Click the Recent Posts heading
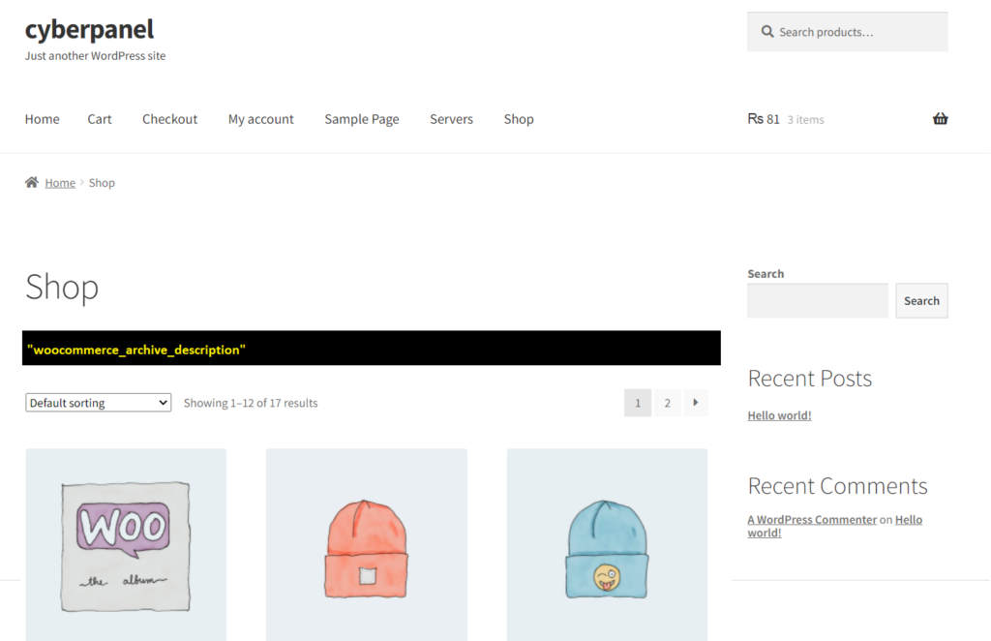This screenshot has height=641, width=991. [810, 378]
